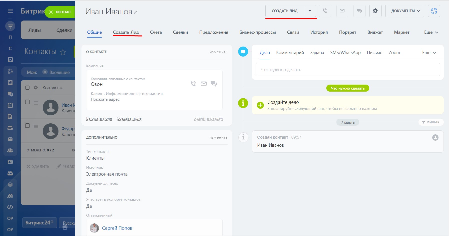Open chat via top toolbar speech bubble icon
The width and height of the screenshot is (449, 236).
tap(359, 11)
